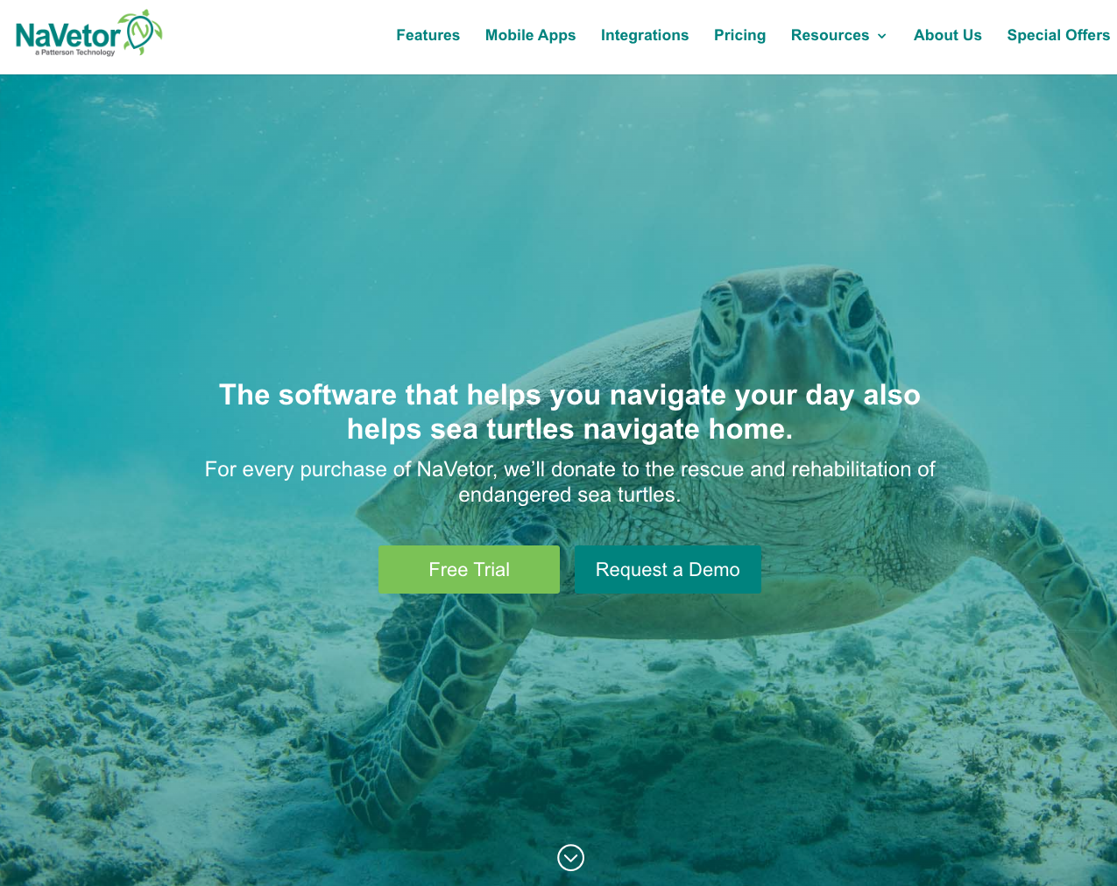The image size is (1117, 886).
Task: Click the circular scroll-down chevron icon
Action: point(570,857)
